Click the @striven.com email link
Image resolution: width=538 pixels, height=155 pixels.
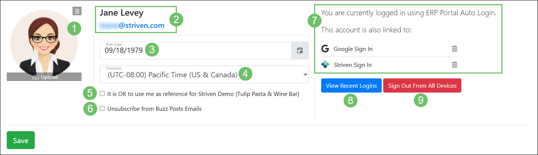coord(132,26)
